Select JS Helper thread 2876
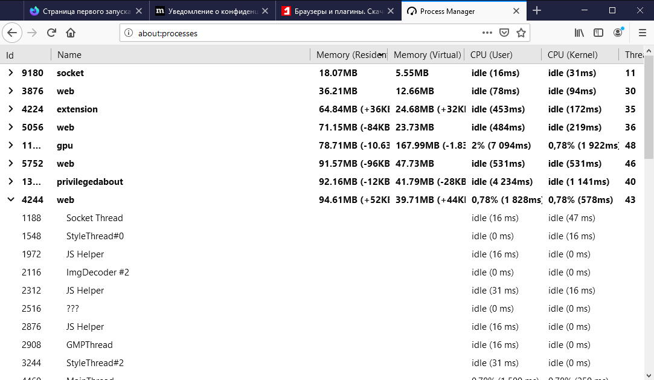The height and width of the screenshot is (380, 654). pyautogui.click(x=322, y=327)
